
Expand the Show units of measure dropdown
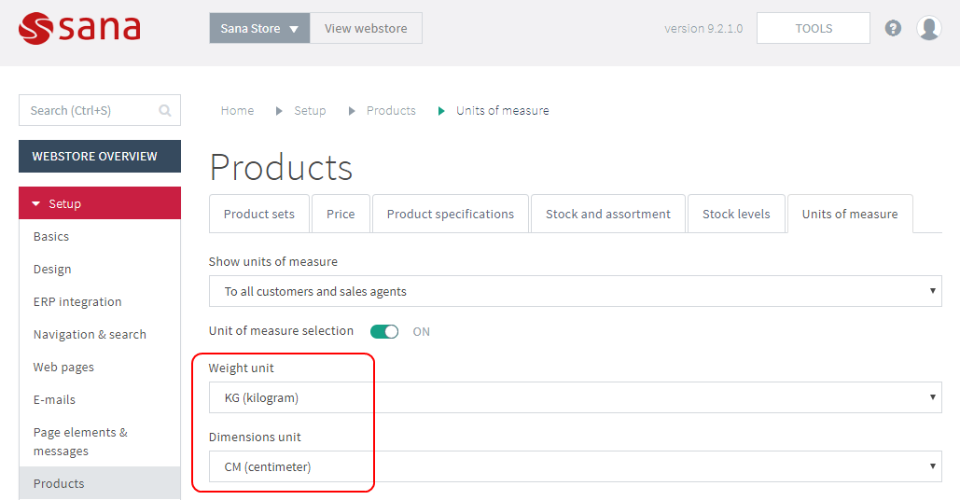point(575,291)
